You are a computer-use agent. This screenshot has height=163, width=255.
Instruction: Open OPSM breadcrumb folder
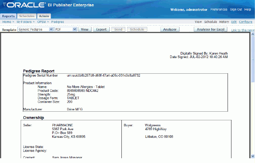click(x=41, y=22)
